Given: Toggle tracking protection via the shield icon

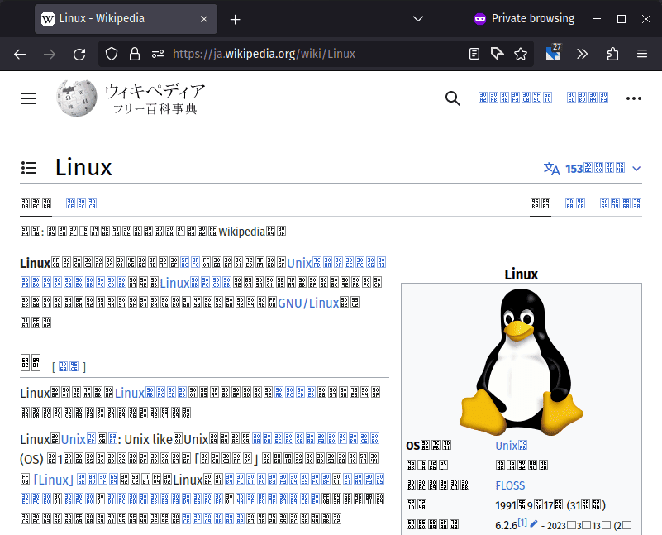Looking at the screenshot, I should pos(111,53).
